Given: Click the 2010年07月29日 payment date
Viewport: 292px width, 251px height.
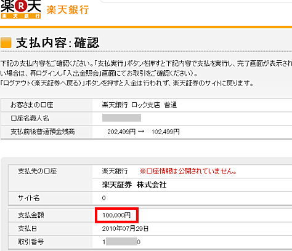Looking at the screenshot, I should pyautogui.click(x=125, y=228).
